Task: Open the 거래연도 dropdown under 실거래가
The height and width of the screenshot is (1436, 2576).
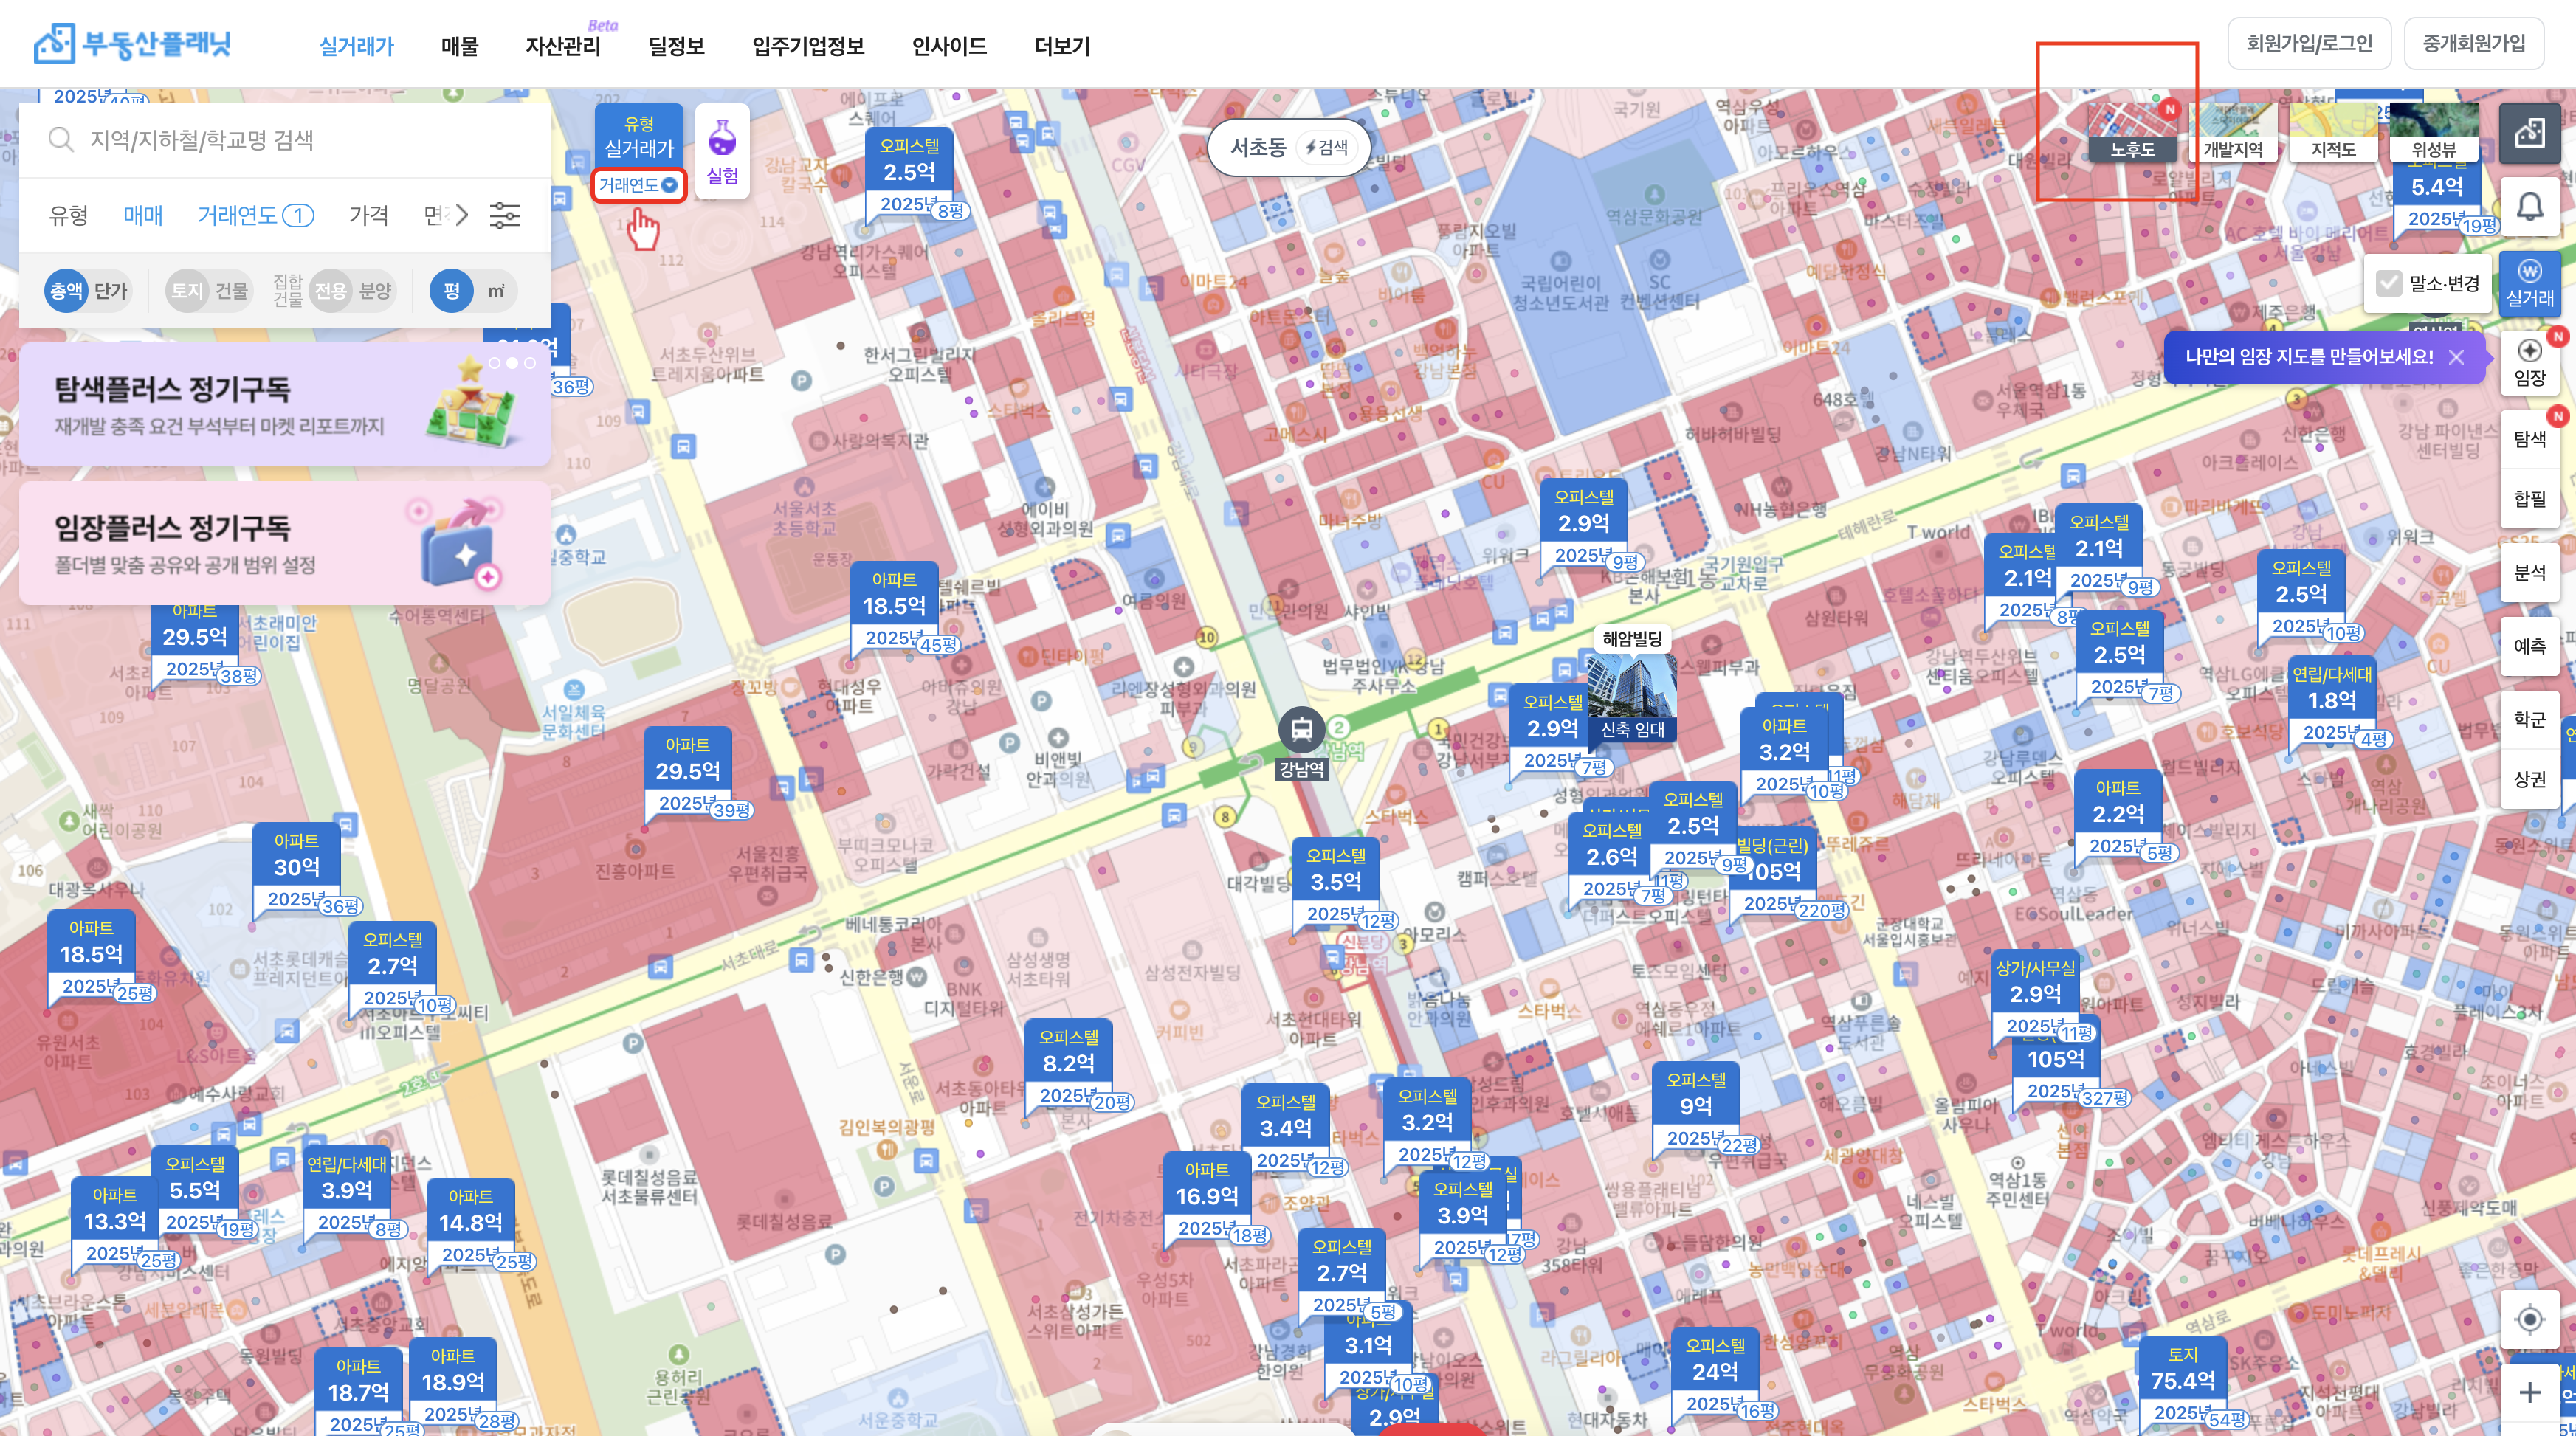Action: click(x=638, y=185)
